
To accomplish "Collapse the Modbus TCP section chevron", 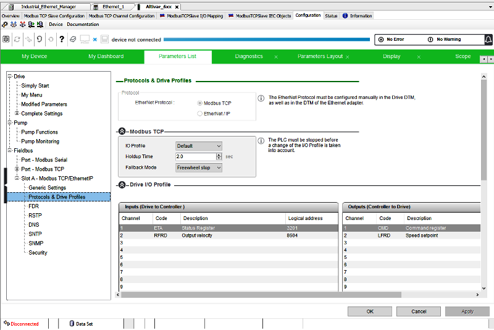I will pos(122,132).
